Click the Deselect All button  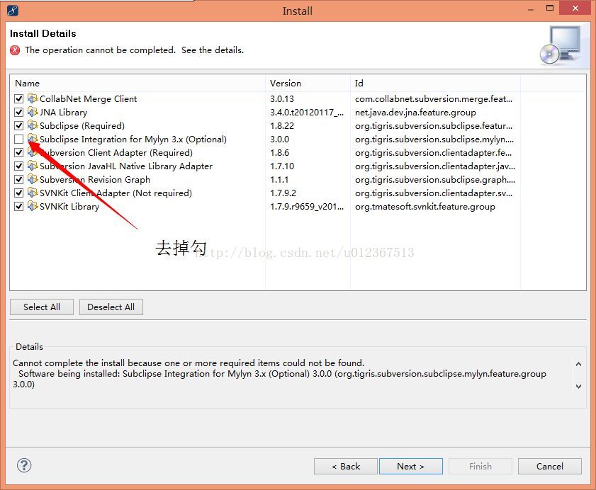point(111,307)
